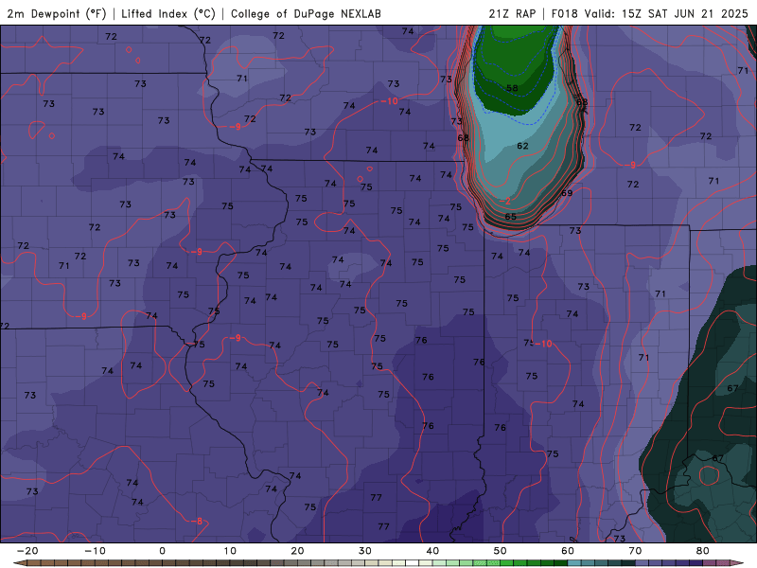Image resolution: width=757 pixels, height=568 pixels.
Task: Click the "College of DuPage NEXLAB" label
Action: (306, 13)
